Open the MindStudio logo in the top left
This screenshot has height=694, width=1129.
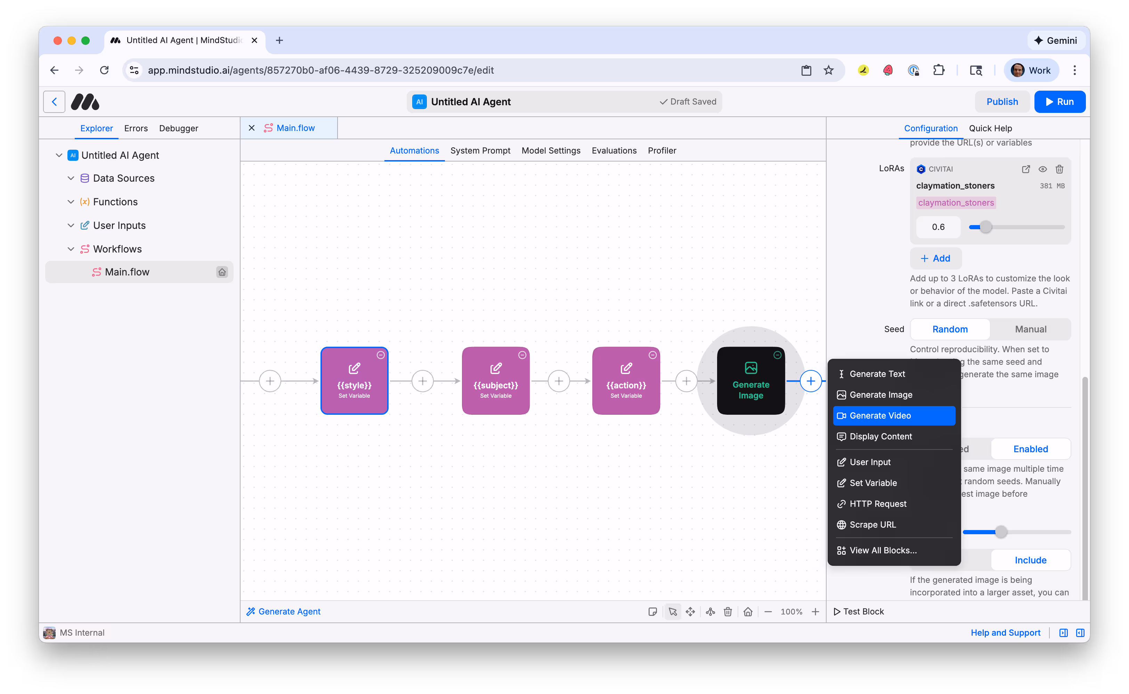(x=85, y=101)
